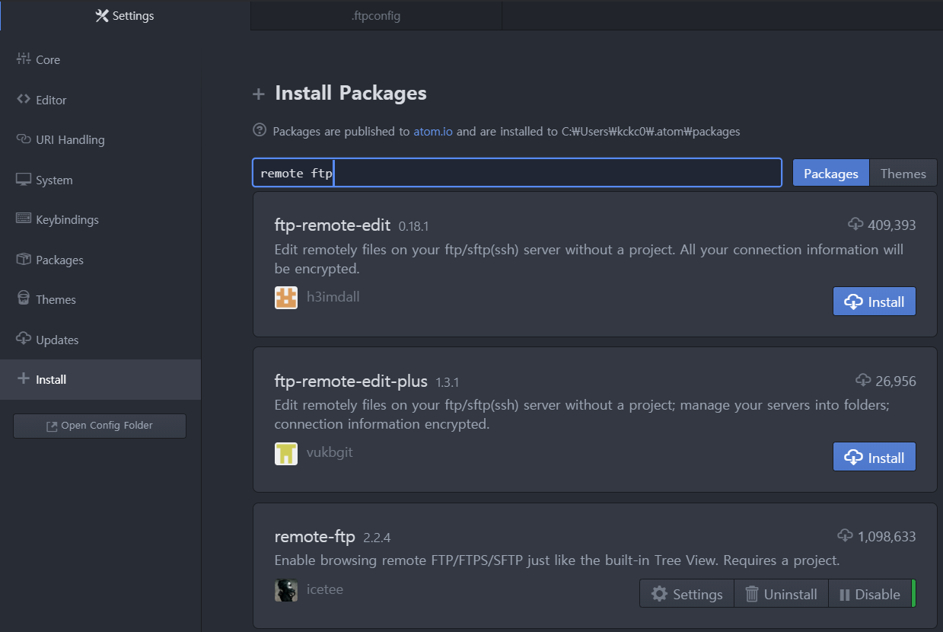Click the icetee author avatar
Screen dimensions: 943x632
(286, 590)
